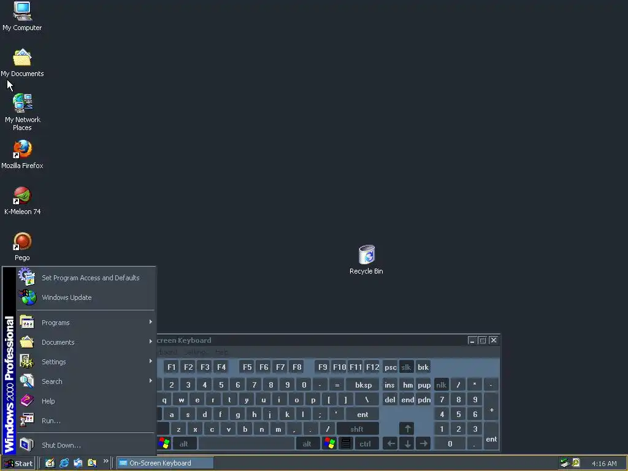628x471 pixels.
Task: Click the brk break key
Action: point(423,367)
